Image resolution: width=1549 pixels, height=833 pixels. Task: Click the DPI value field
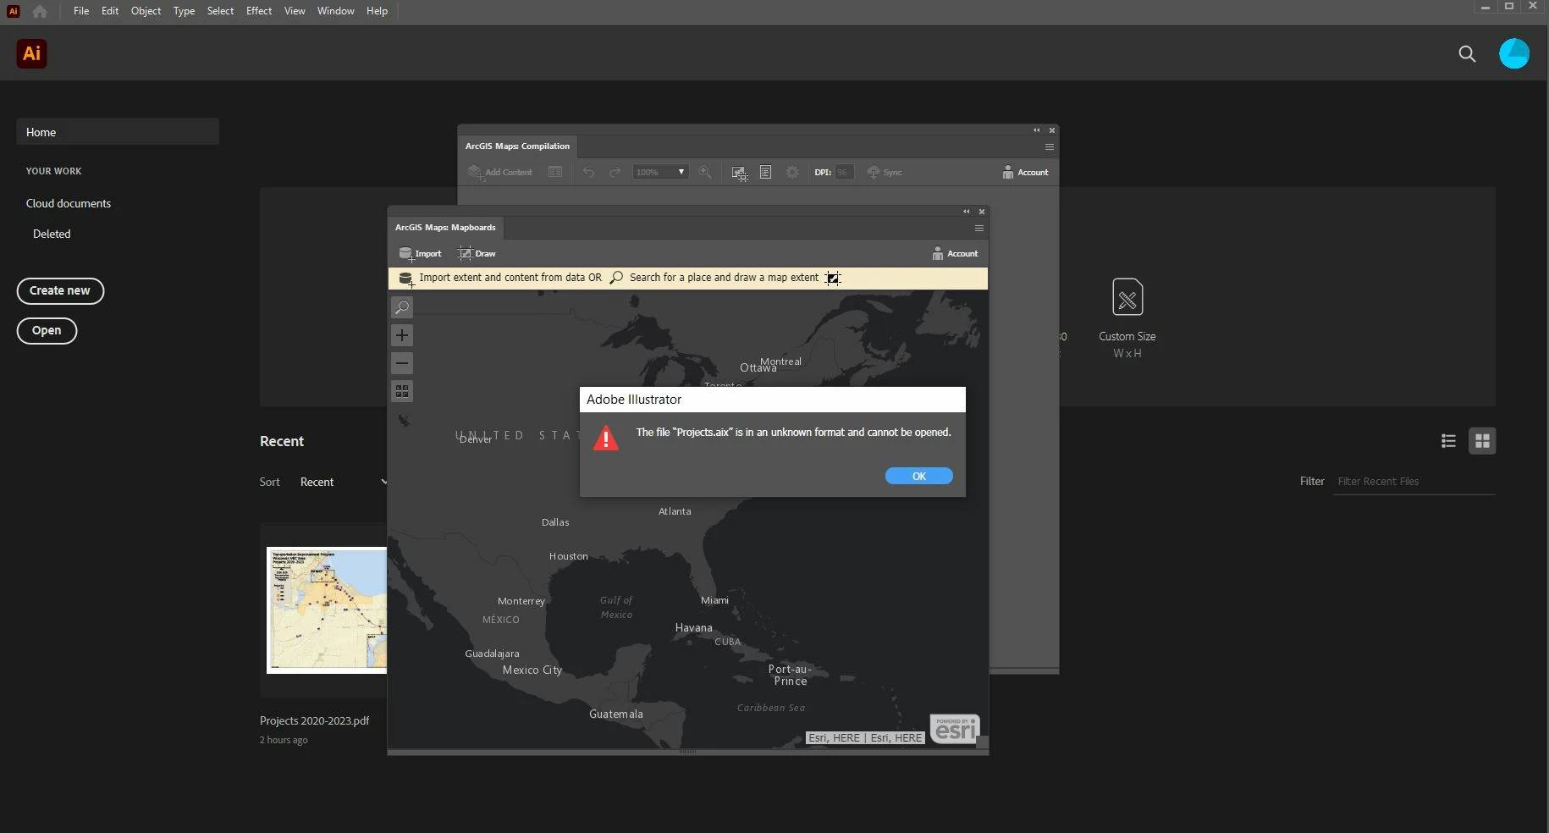click(x=843, y=172)
